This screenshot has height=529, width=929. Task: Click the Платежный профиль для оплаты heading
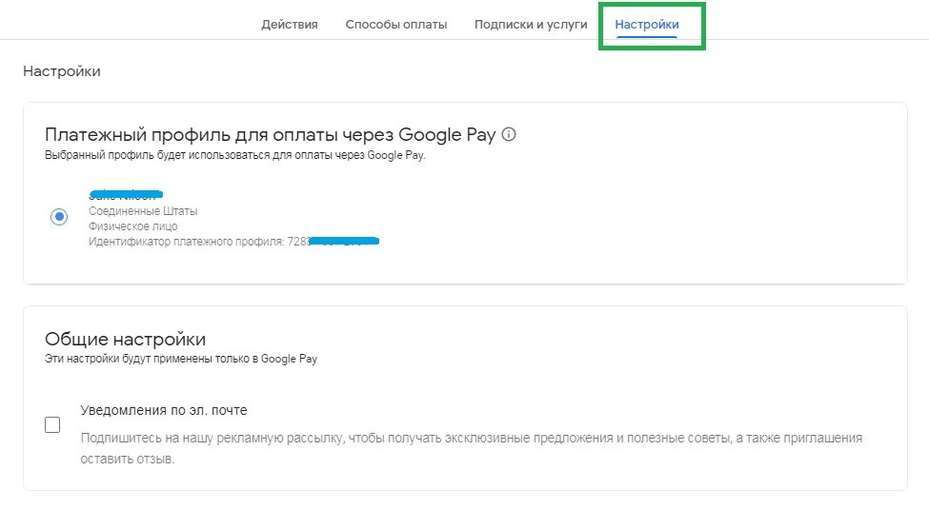[271, 135]
